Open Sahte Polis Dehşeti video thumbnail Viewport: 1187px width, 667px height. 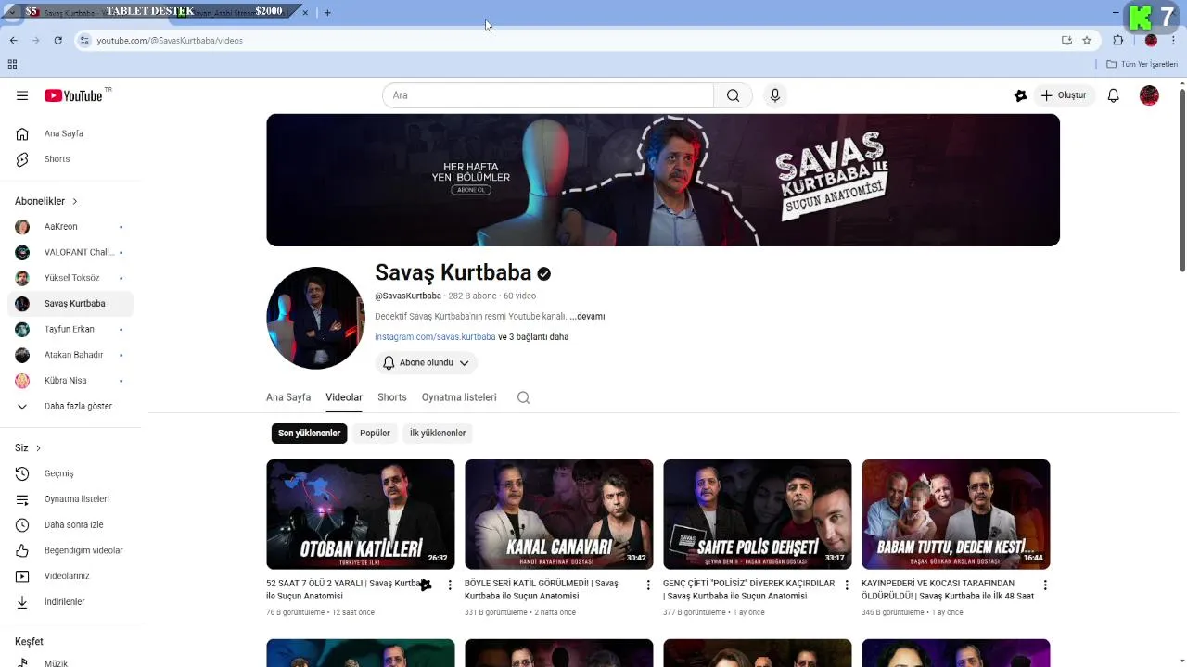758,514
